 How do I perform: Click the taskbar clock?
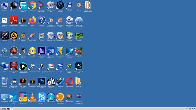(191, 109)
